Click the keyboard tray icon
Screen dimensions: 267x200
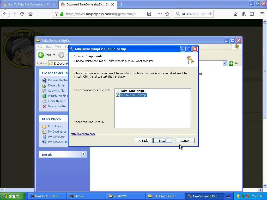pyautogui.click(x=228, y=196)
